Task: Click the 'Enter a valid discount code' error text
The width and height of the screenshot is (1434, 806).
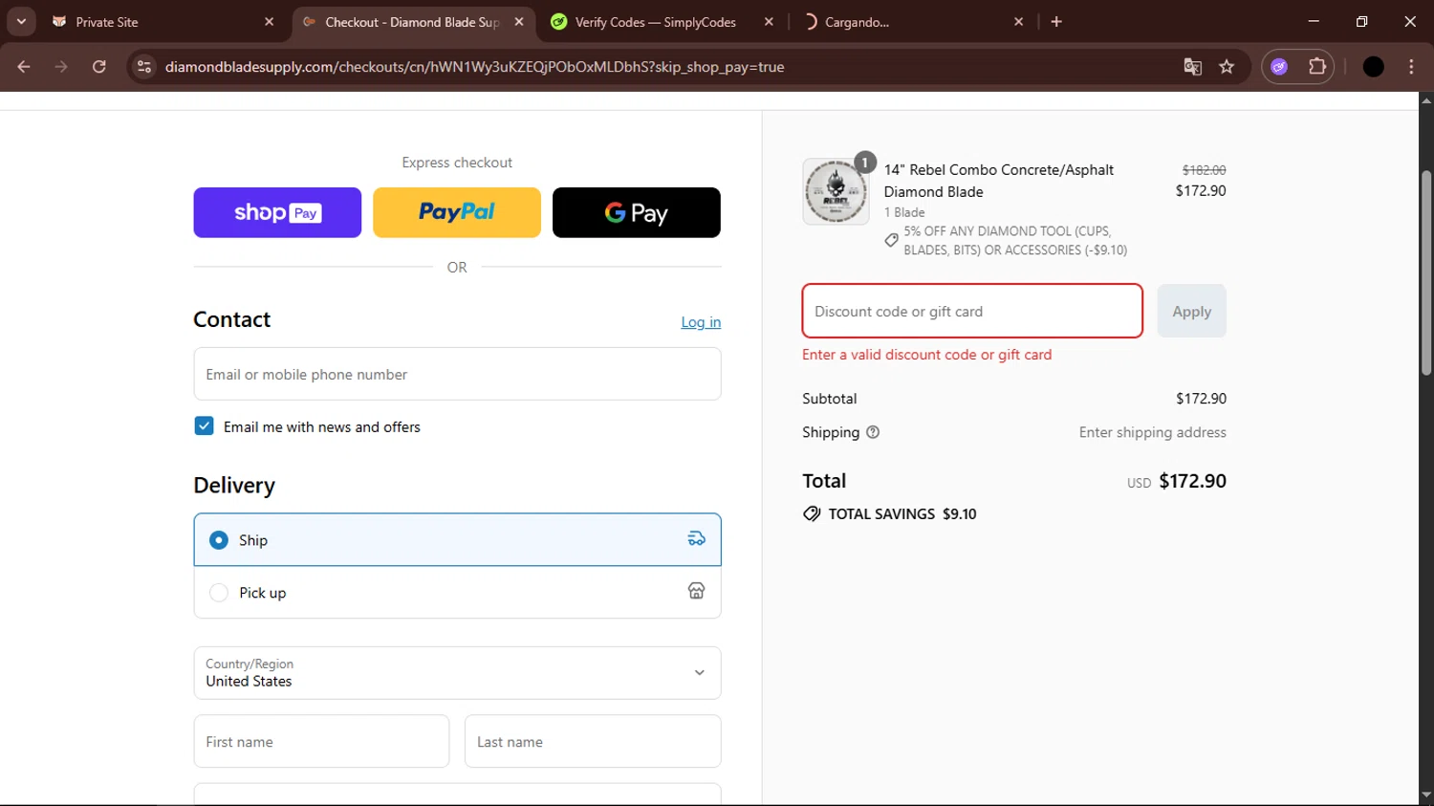Action: tap(926, 355)
